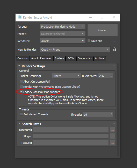Open the Bucket Scanning Hilbert dropdown
The width and height of the screenshot is (137, 168).
[x=66, y=76]
